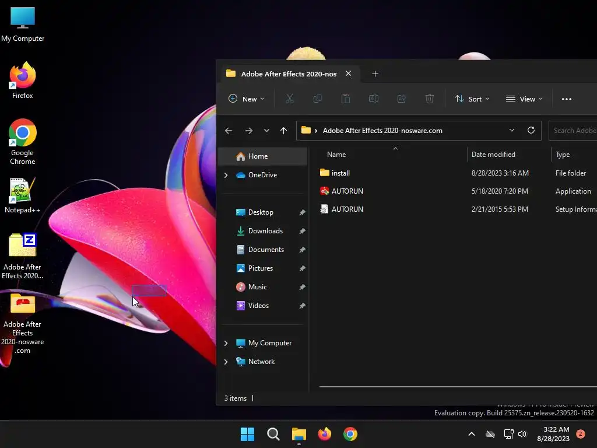
Task: Launch Firefox from desktop shortcut
Action: pyautogui.click(x=23, y=80)
